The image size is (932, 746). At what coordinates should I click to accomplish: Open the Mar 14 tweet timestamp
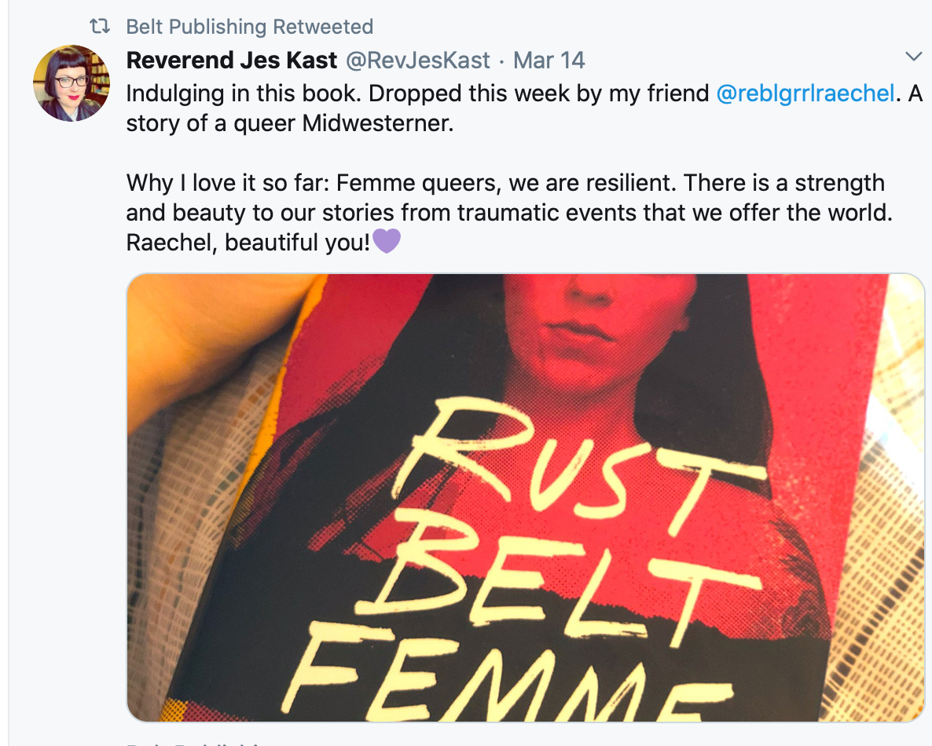coord(549,60)
